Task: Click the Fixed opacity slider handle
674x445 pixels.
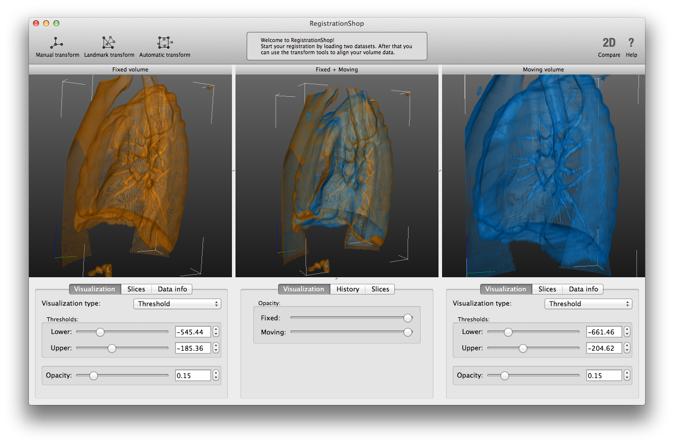Action: point(408,318)
